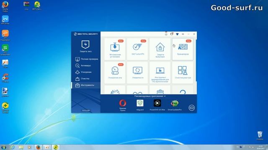Switch to 360 Total Security taskbar button

tap(56, 147)
